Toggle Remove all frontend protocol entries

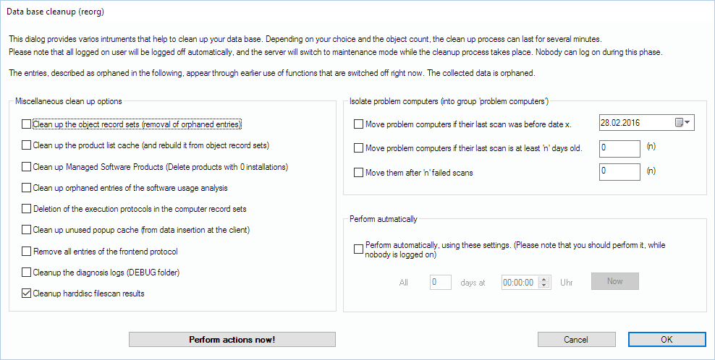tap(27, 252)
